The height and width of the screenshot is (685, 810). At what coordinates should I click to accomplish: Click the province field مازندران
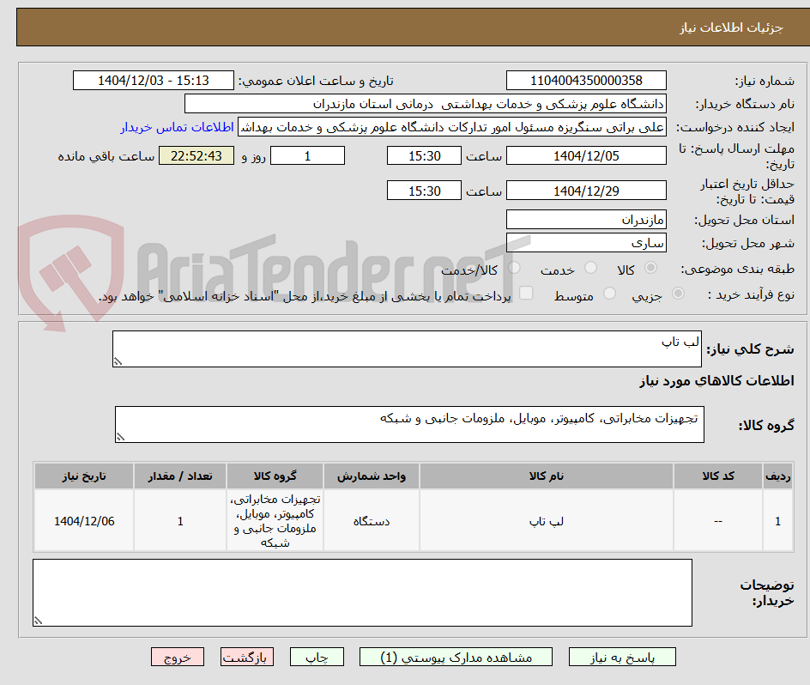(x=586, y=220)
